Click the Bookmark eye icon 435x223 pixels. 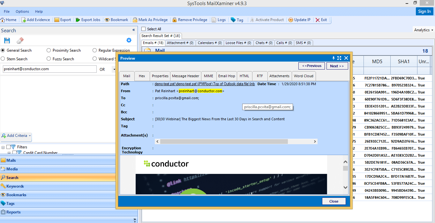107,20
